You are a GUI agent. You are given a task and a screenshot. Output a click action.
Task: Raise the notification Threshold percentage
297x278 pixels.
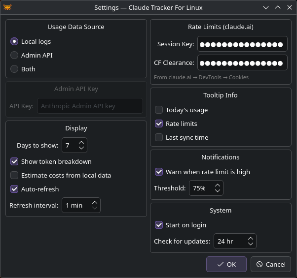[218, 185]
